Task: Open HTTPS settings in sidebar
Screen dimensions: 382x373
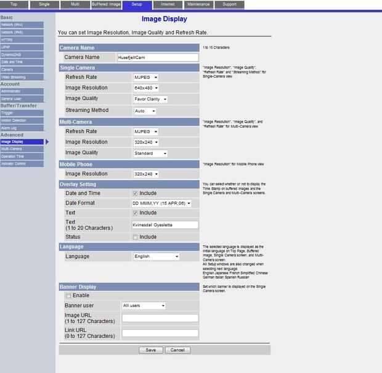Action: tap(22, 40)
